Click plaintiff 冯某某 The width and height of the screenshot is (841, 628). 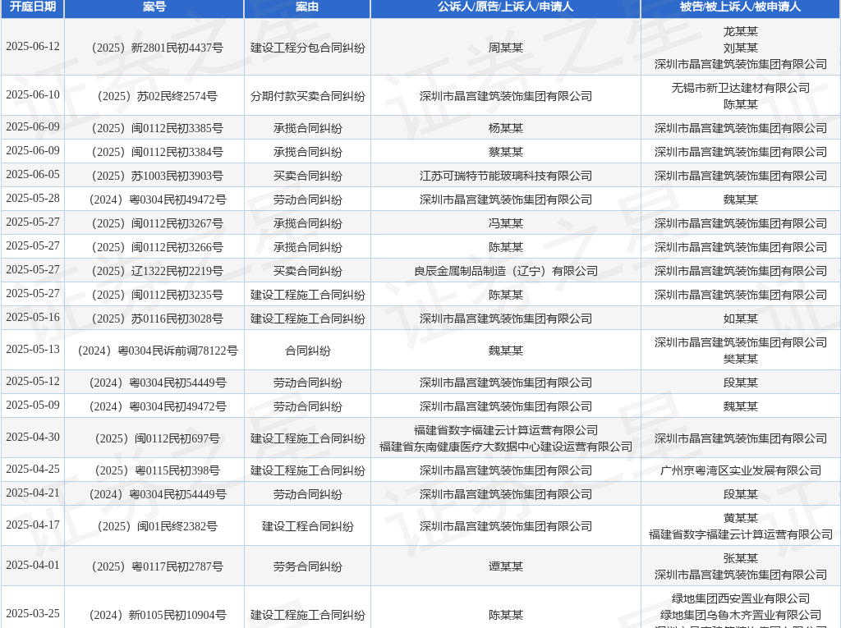(x=505, y=223)
